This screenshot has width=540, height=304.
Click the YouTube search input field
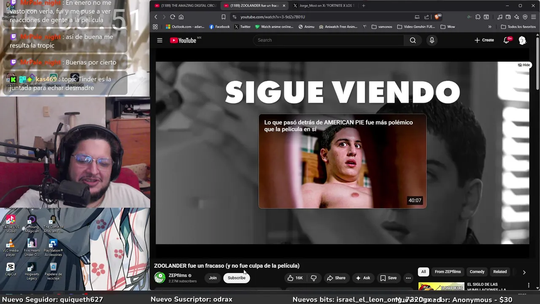click(329, 40)
